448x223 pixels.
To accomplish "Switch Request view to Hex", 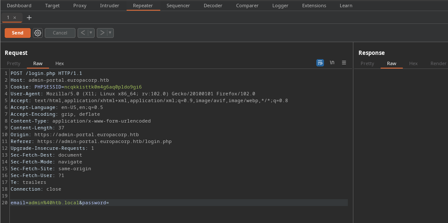I will click(x=59, y=63).
